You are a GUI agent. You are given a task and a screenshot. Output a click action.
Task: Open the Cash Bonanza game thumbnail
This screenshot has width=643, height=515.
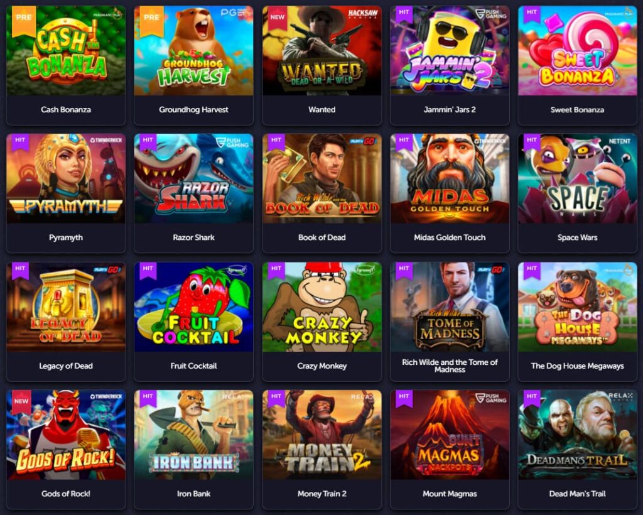tap(66, 51)
